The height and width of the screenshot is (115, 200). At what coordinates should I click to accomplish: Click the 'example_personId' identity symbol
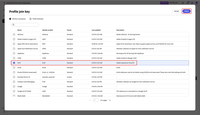(x=48, y=77)
